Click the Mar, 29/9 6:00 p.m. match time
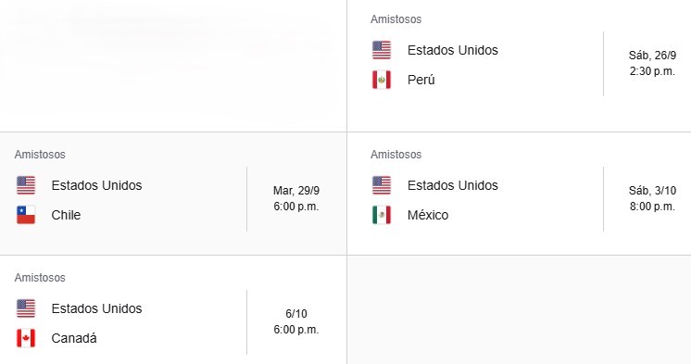Image resolution: width=691 pixels, height=364 pixels. click(x=296, y=198)
